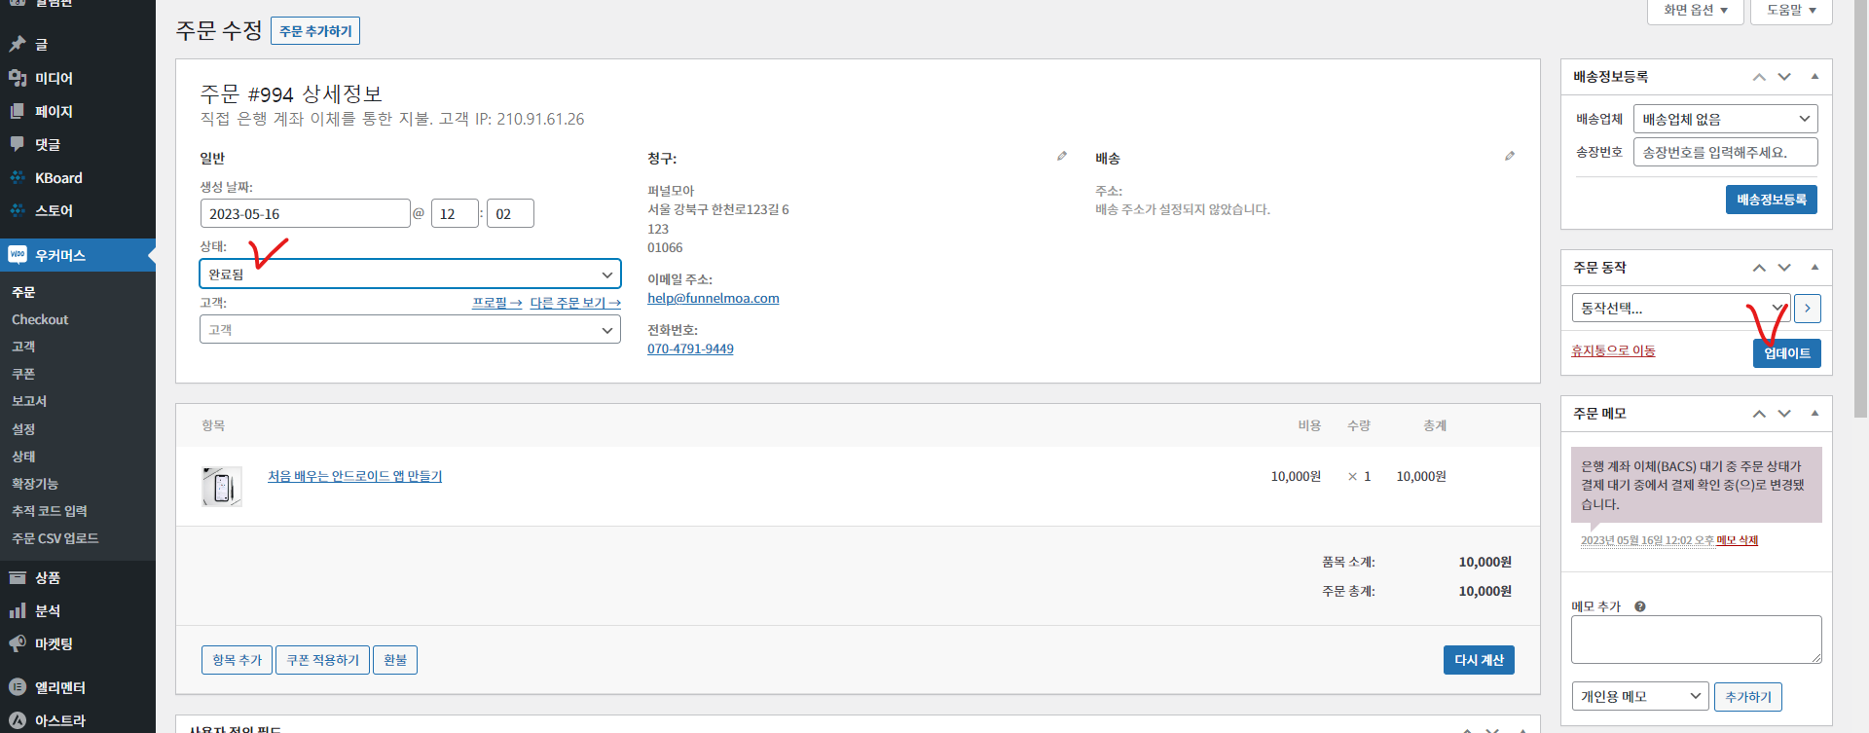
Task: Expand the 화면 옵션 screen options
Action: tap(1696, 11)
